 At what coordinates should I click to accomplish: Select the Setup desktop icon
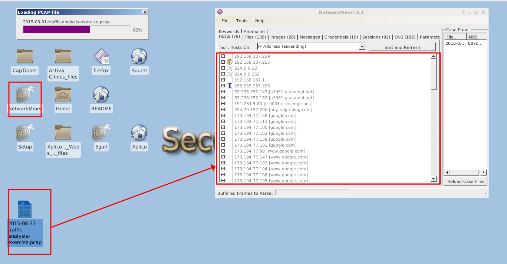point(25,133)
